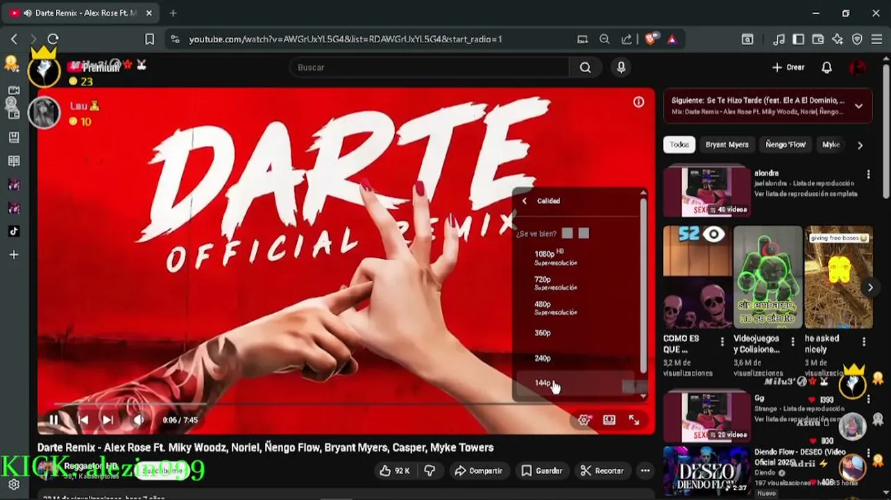Click the YouTube URL address bar
The height and width of the screenshot is (500, 891).
click(x=346, y=40)
